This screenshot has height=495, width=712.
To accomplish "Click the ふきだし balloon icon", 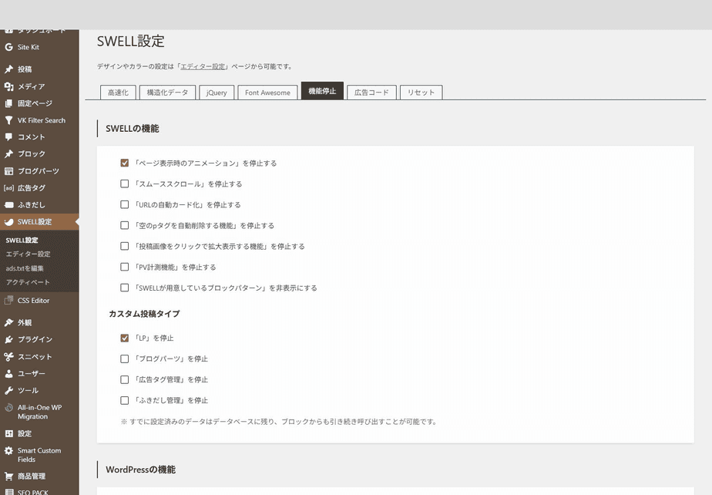I will coord(8,205).
